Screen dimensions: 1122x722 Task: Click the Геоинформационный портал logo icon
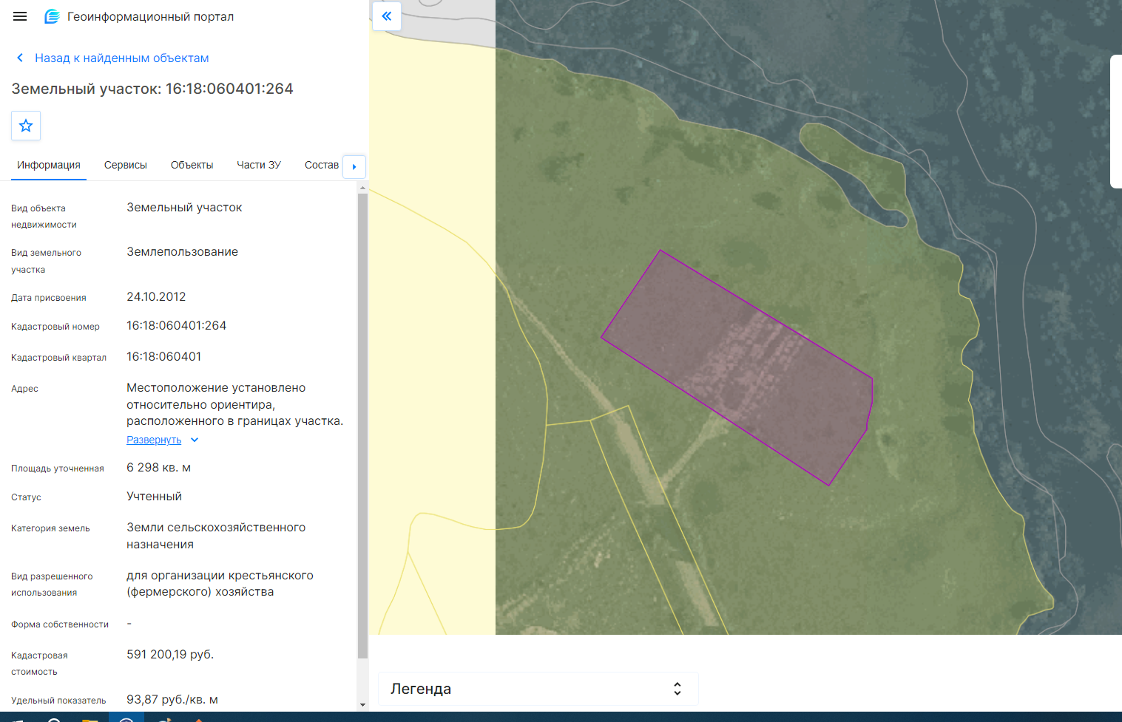pos(52,16)
